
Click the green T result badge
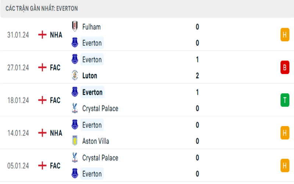click(x=284, y=100)
